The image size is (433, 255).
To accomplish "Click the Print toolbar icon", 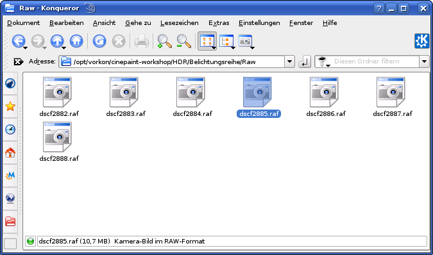I will coord(142,42).
